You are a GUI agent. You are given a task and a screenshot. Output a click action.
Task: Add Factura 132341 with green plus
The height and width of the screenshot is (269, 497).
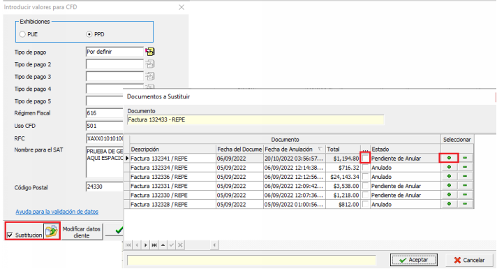[449, 158]
